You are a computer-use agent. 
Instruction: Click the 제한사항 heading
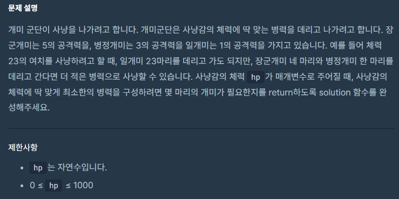23,147
